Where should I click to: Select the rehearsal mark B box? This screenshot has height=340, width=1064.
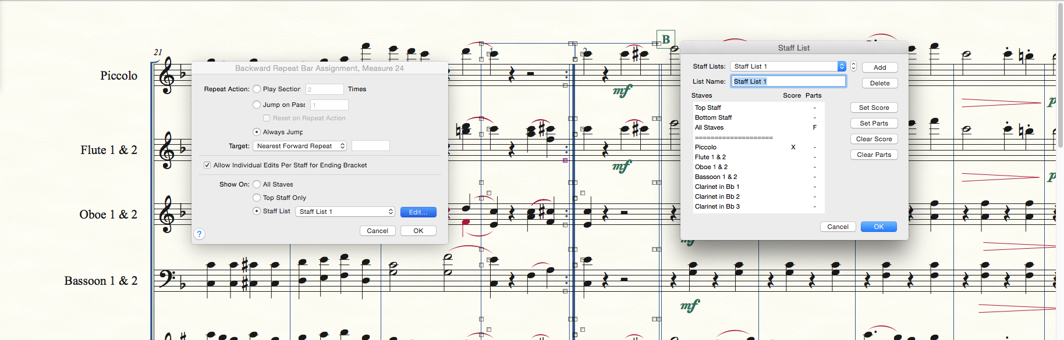tap(666, 40)
